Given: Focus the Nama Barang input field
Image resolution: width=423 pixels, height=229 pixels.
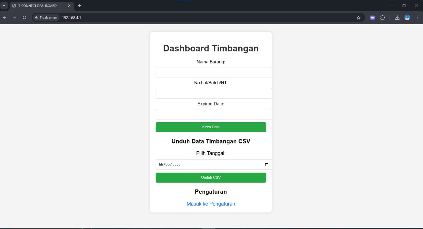Looking at the screenshot, I should 214,72.
